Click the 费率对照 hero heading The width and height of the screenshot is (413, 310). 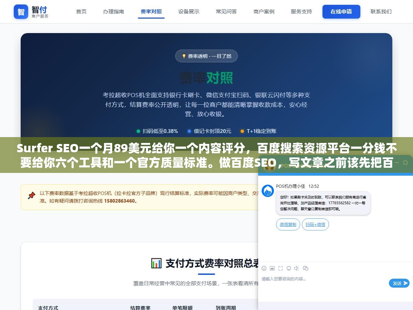click(x=206, y=78)
